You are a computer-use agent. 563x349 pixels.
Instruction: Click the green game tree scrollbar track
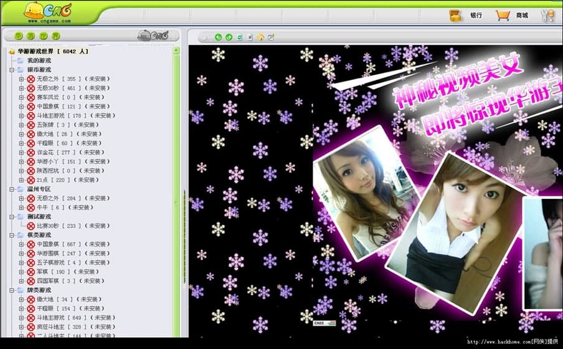pyautogui.click(x=176, y=196)
